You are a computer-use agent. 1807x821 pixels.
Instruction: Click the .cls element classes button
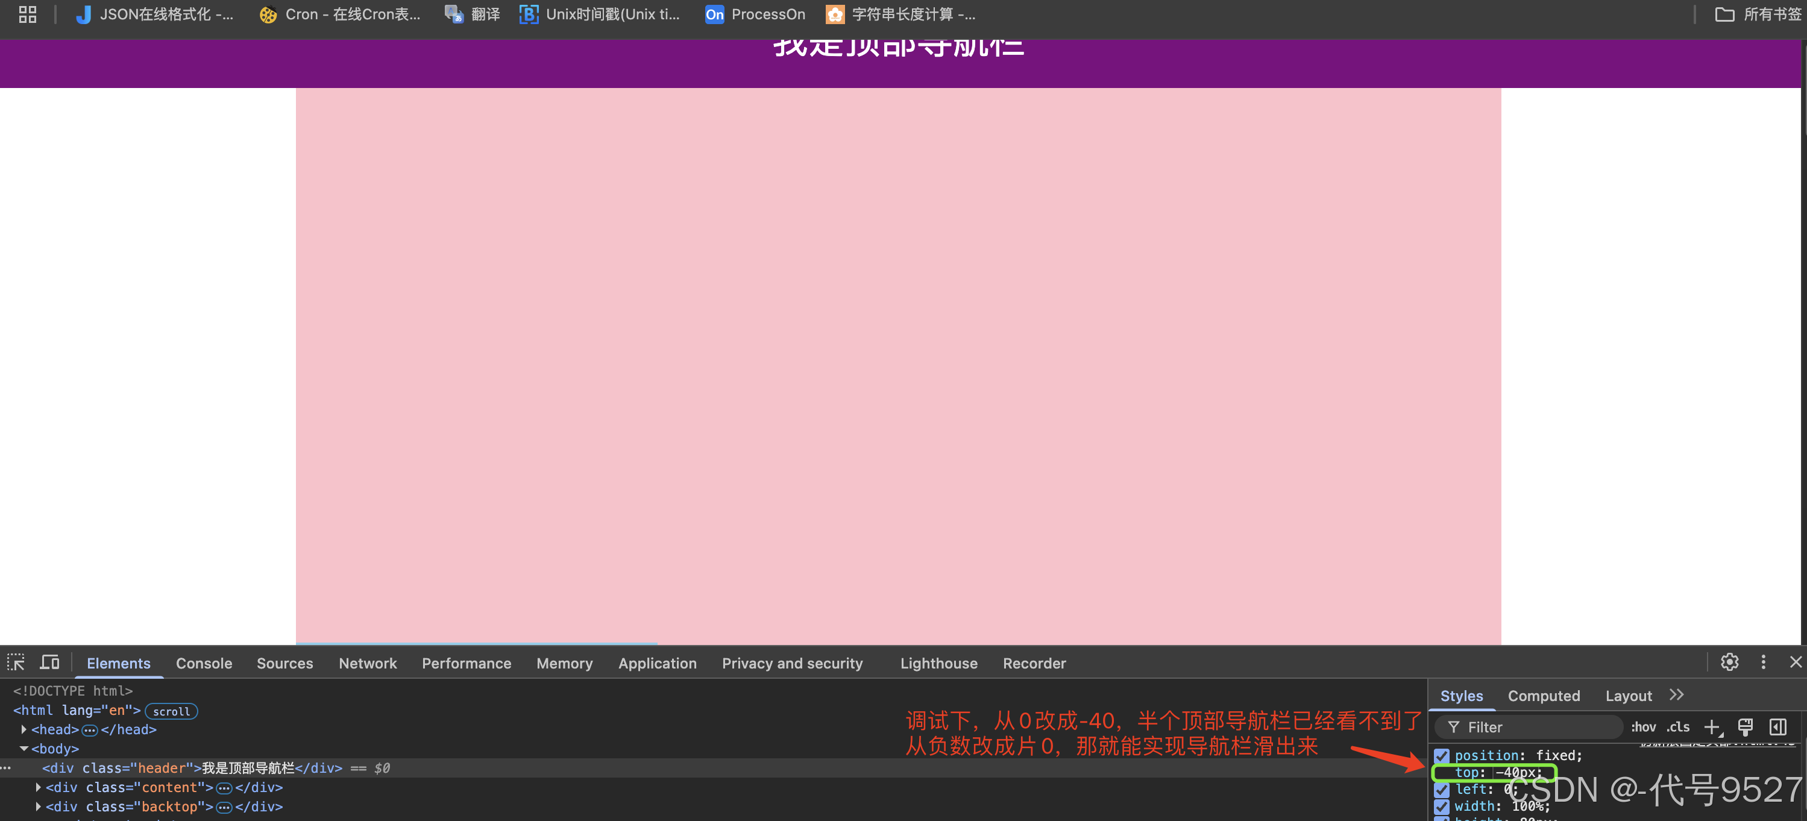pos(1677,727)
